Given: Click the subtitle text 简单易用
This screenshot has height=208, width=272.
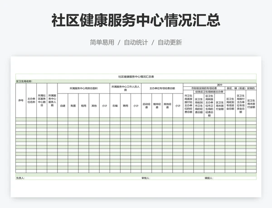Looking at the screenshot, I should 102,43.
